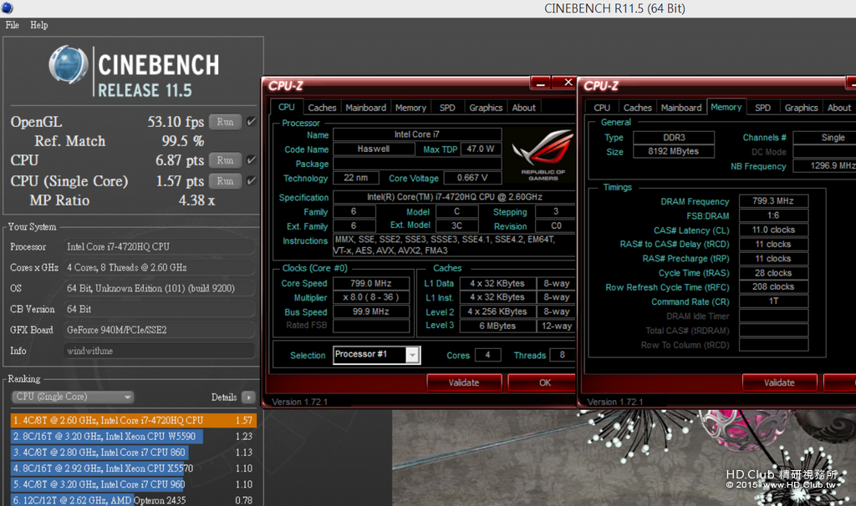The width and height of the screenshot is (856, 506).
Task: Click the Info field containing windwithme
Action: 159,351
